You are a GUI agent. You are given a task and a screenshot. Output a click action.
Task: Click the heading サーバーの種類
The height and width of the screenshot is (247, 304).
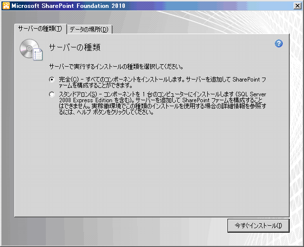pyautogui.click(x=75, y=47)
